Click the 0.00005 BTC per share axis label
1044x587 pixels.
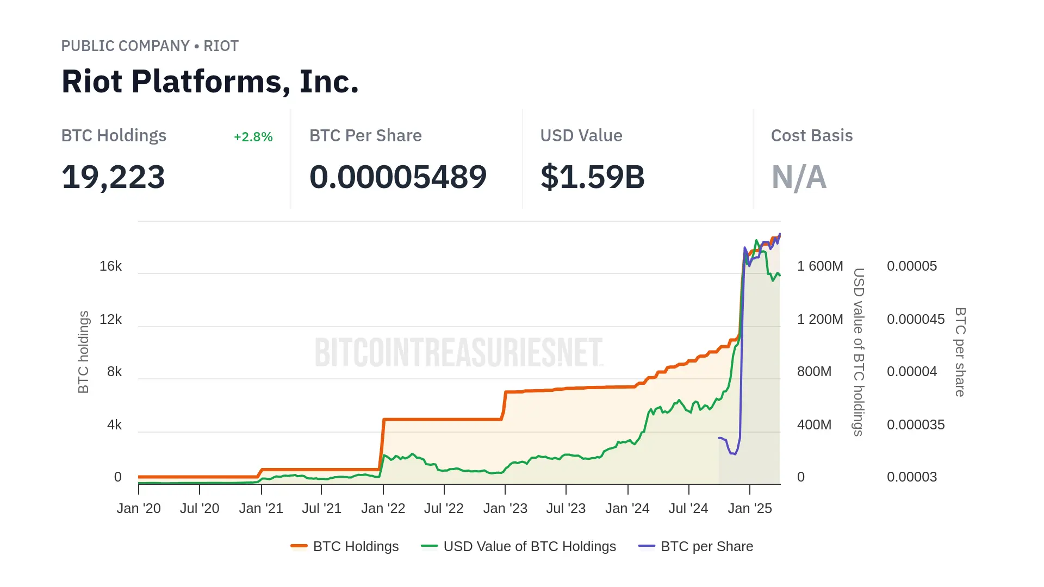[x=912, y=266]
